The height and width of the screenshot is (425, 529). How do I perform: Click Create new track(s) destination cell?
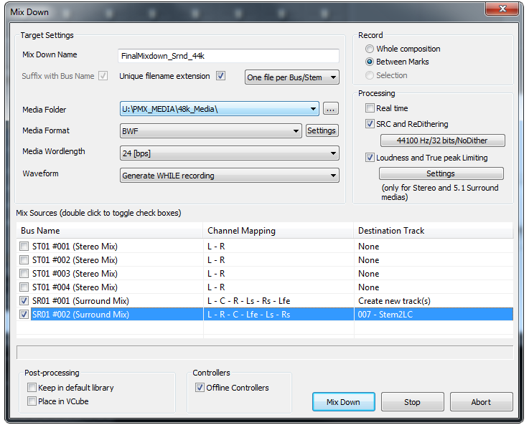394,301
